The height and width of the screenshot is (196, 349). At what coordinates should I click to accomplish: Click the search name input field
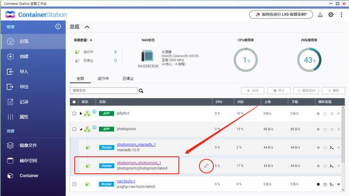click(104, 90)
